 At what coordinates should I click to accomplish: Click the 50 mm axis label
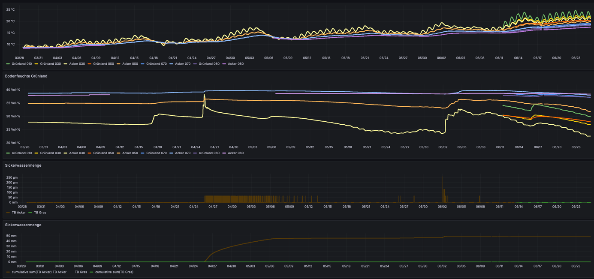tap(11, 236)
